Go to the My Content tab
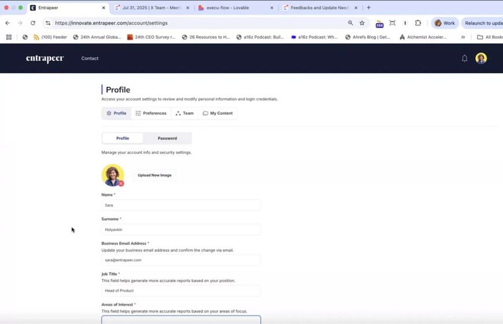 [217, 113]
